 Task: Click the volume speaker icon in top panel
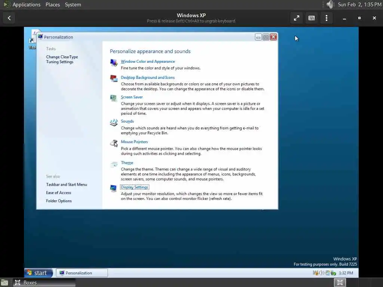click(330, 4)
